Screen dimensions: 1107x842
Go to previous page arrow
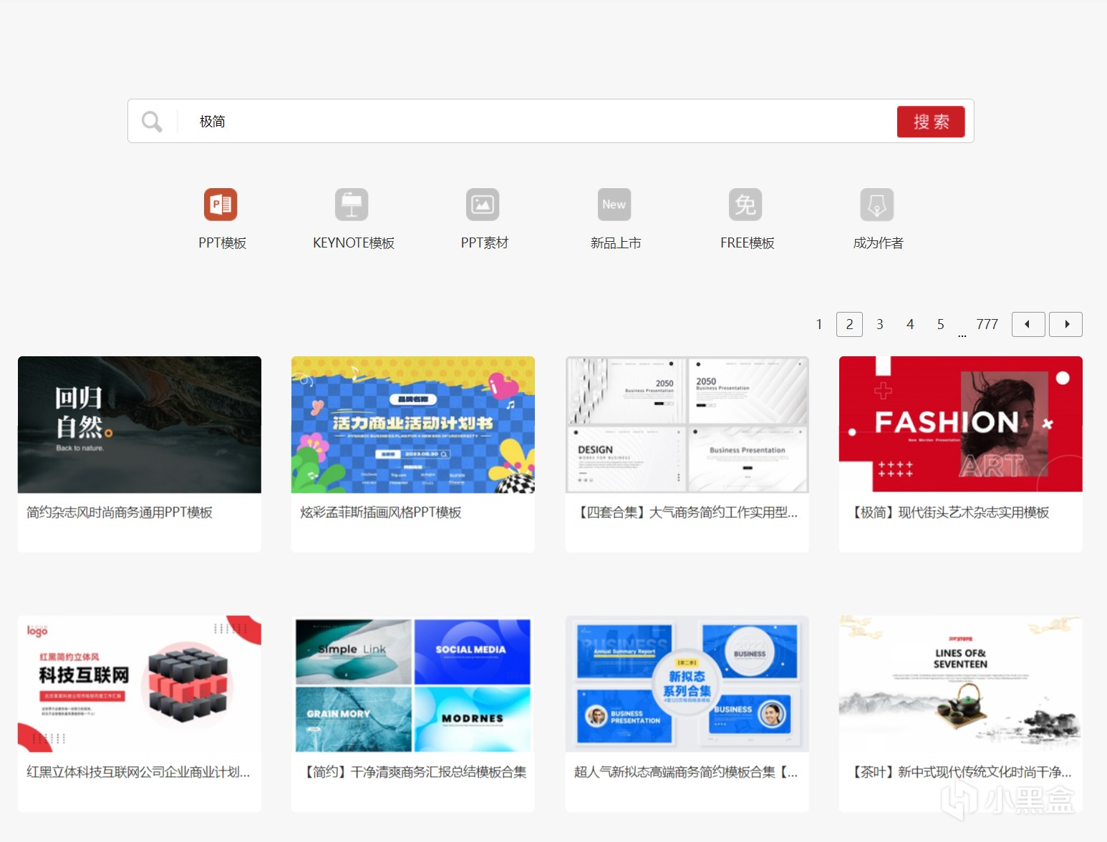coord(1028,324)
